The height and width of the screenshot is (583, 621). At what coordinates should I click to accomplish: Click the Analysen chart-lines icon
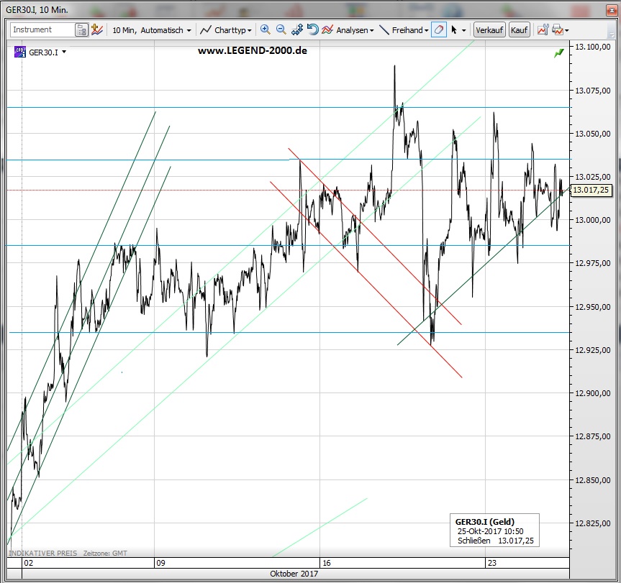327,29
